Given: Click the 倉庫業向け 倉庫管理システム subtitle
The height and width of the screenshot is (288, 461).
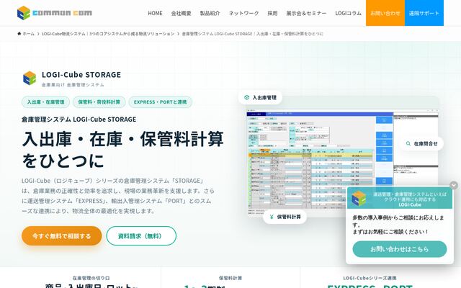Looking at the screenshot, I should click(x=73, y=85).
